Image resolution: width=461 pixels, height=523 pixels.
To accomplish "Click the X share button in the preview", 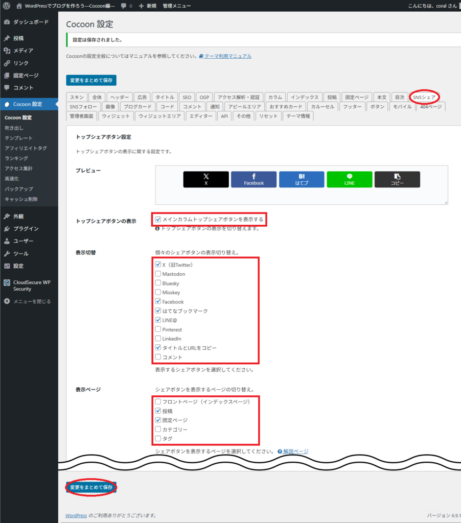I will [205, 179].
